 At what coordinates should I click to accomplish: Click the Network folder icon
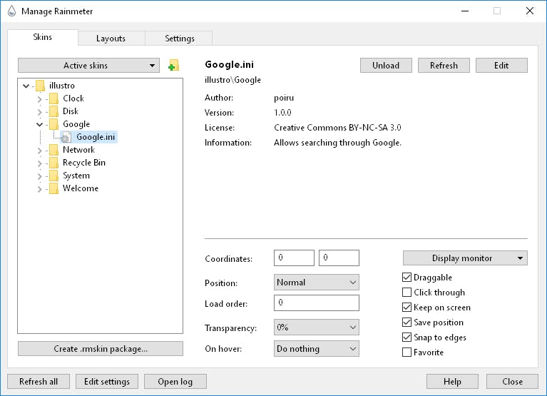53,150
